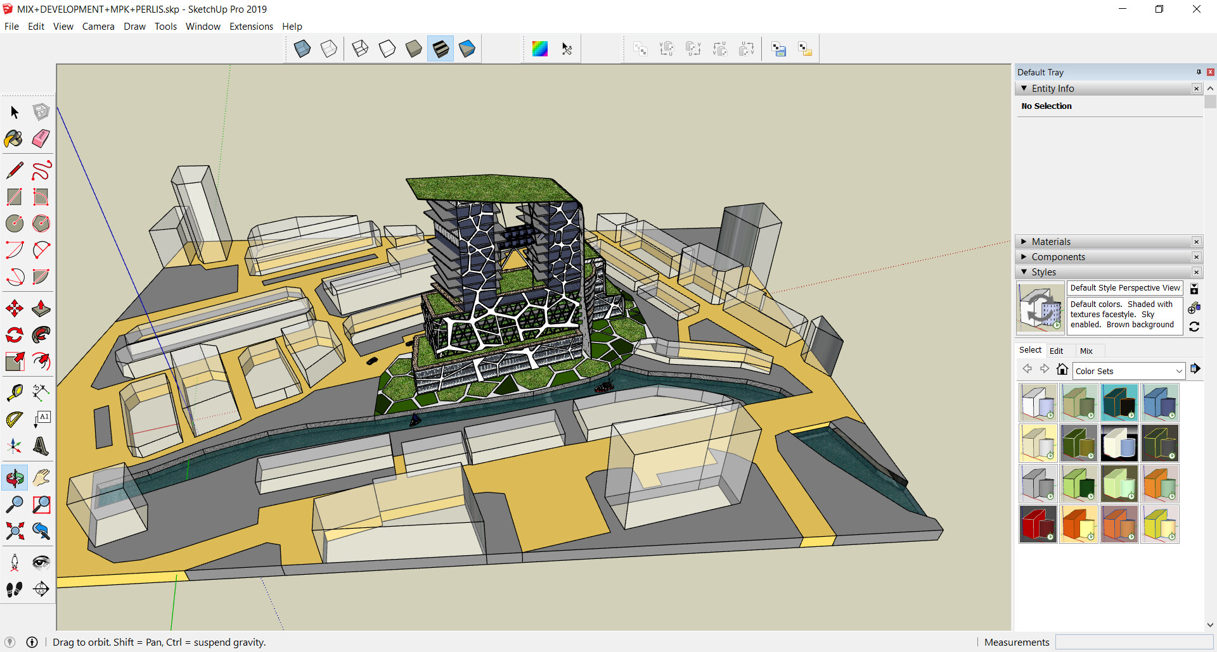
Task: Select the Paint Bucket tool
Action: coord(14,139)
